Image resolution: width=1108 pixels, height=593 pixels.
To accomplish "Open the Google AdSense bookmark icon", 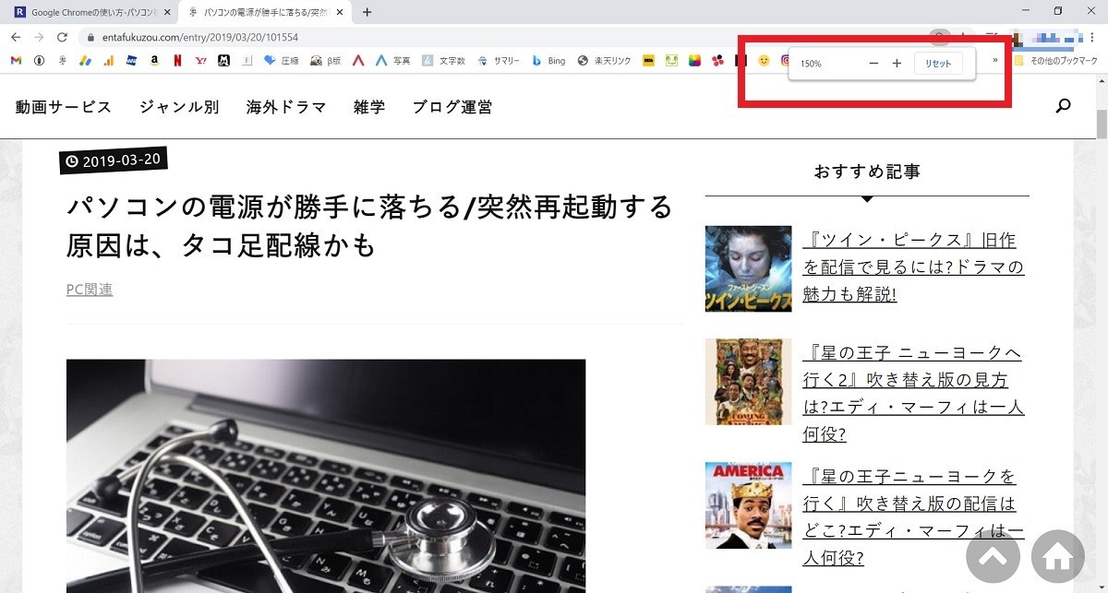I will (x=86, y=61).
